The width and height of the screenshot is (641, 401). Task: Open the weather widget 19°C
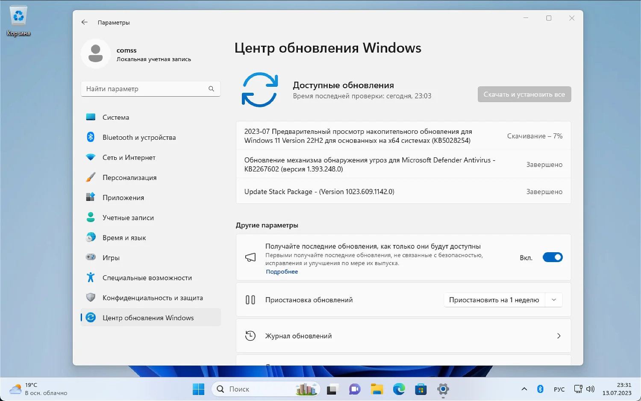(39, 389)
